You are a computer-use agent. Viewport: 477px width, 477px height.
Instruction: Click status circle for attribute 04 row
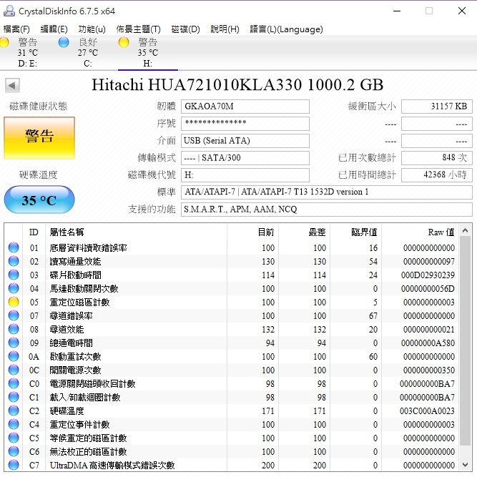coord(14,288)
